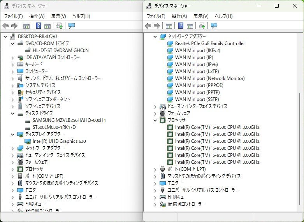This screenshot has height=222, width=304.
Task: Select HL-DT-ST DVDRAM GHC0N drive icon
Action: point(28,50)
